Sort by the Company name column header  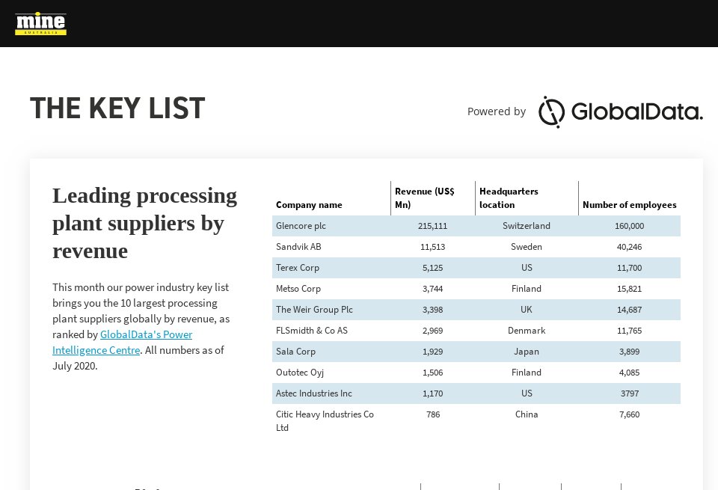coord(309,205)
